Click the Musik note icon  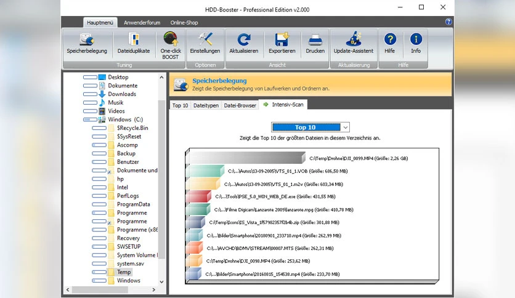(102, 103)
